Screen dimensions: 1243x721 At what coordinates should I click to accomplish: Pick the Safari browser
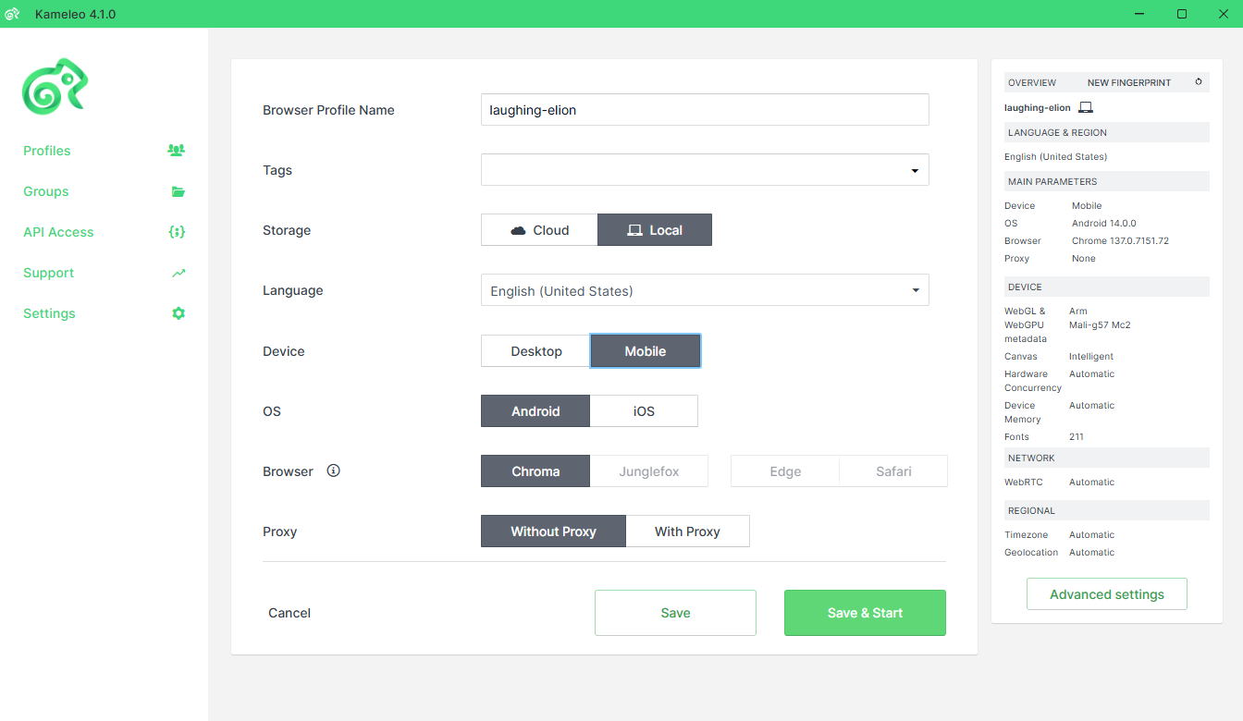(893, 471)
